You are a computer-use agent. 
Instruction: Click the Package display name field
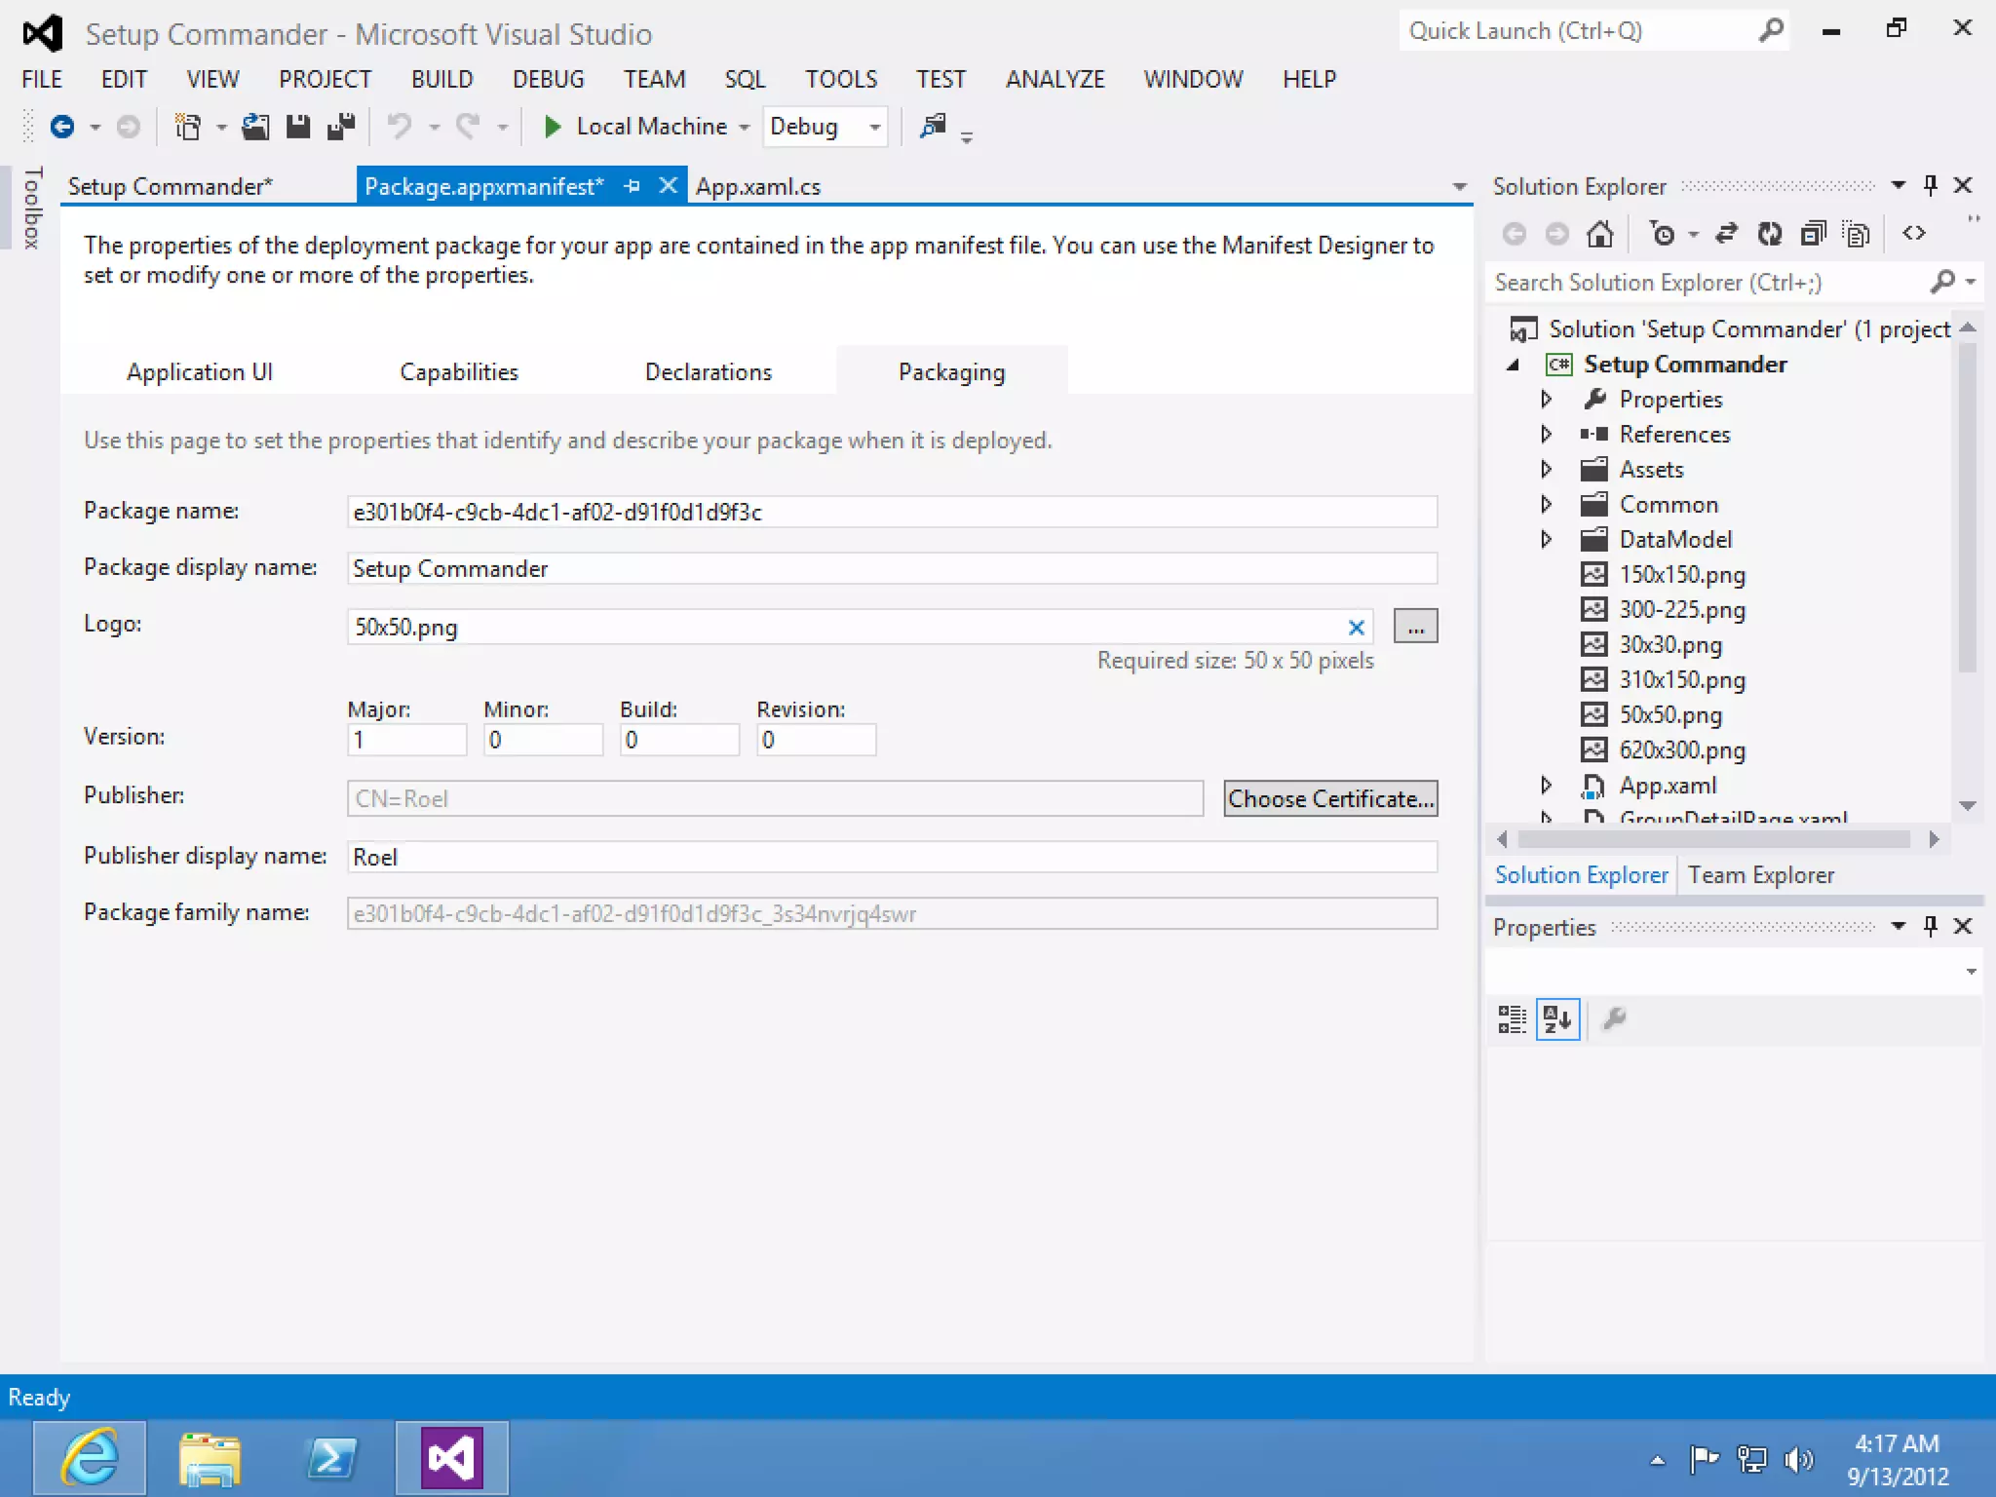coord(891,569)
